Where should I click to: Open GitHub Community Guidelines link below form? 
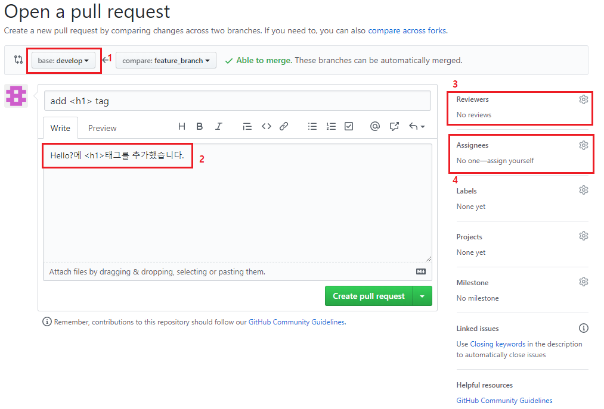296,322
